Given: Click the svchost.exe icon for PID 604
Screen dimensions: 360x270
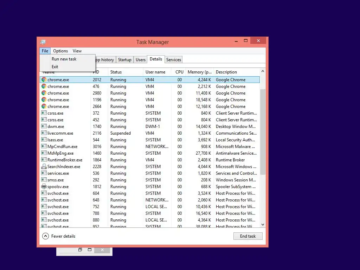Looking at the screenshot, I should [44, 193].
